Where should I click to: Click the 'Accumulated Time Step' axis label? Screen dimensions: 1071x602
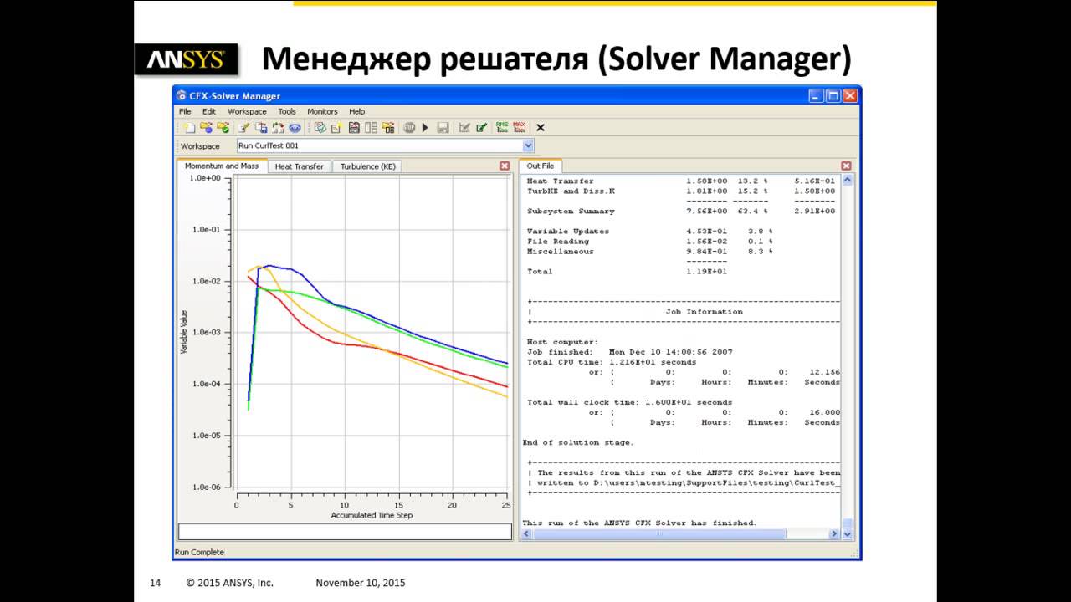372,515
